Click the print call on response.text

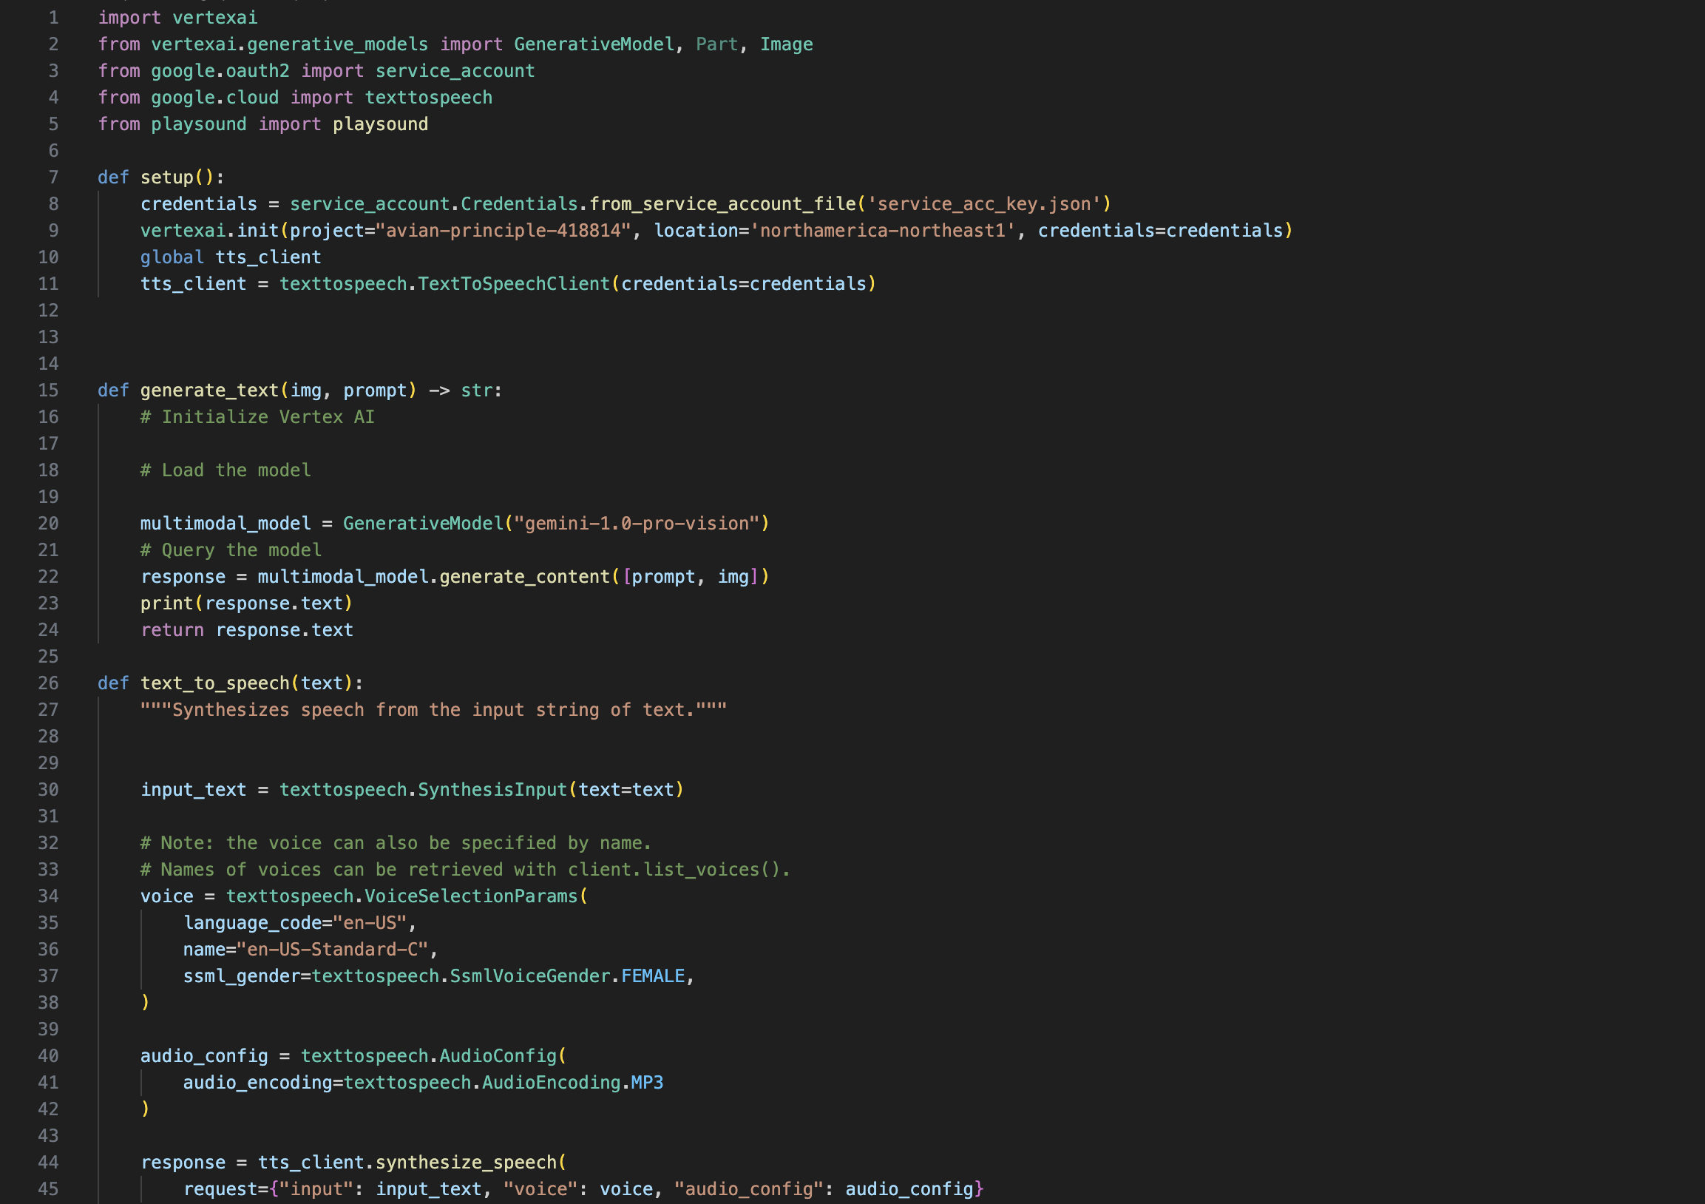pyautogui.click(x=166, y=604)
